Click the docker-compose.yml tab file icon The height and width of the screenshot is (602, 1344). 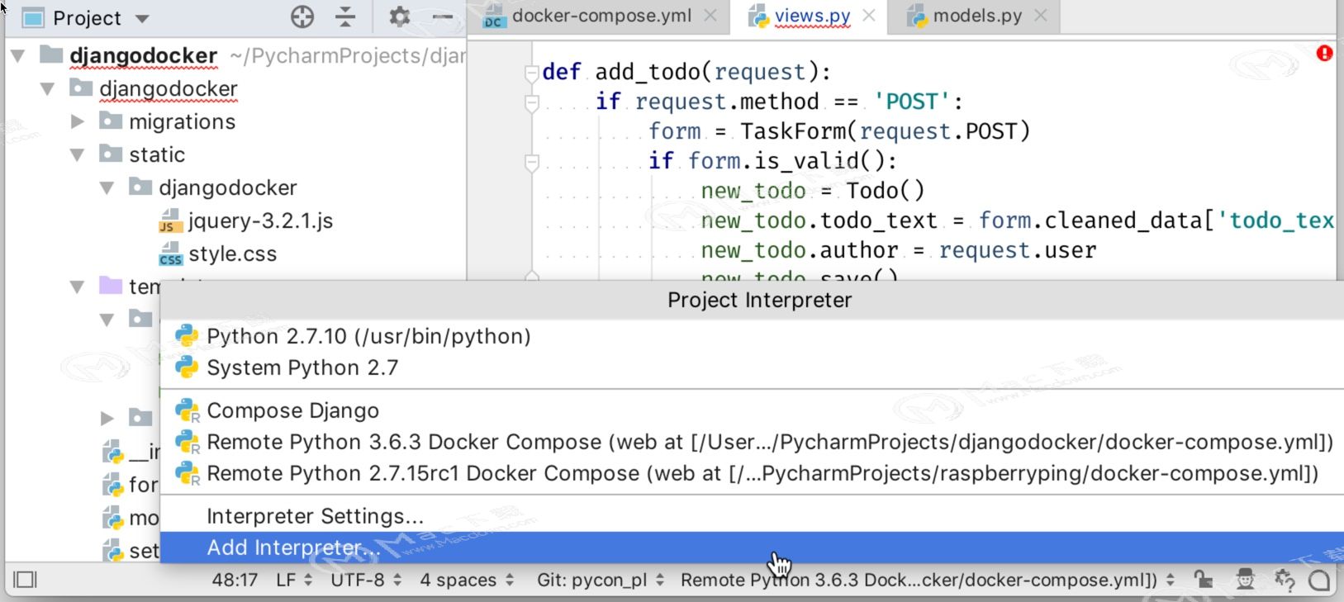(493, 17)
